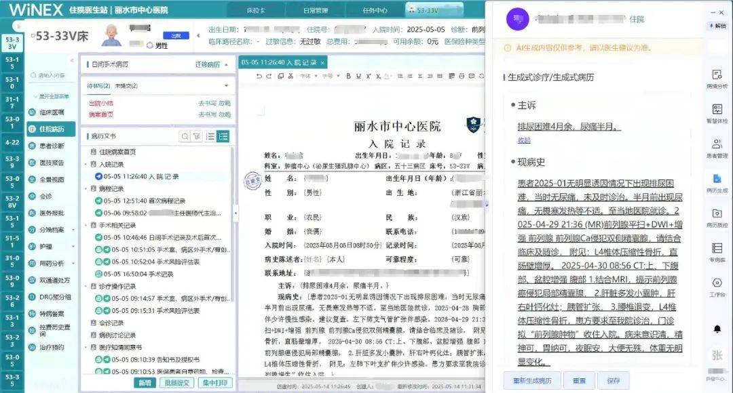Click the 集中打印 button
This screenshot has width=733, height=393.
pos(214,383)
